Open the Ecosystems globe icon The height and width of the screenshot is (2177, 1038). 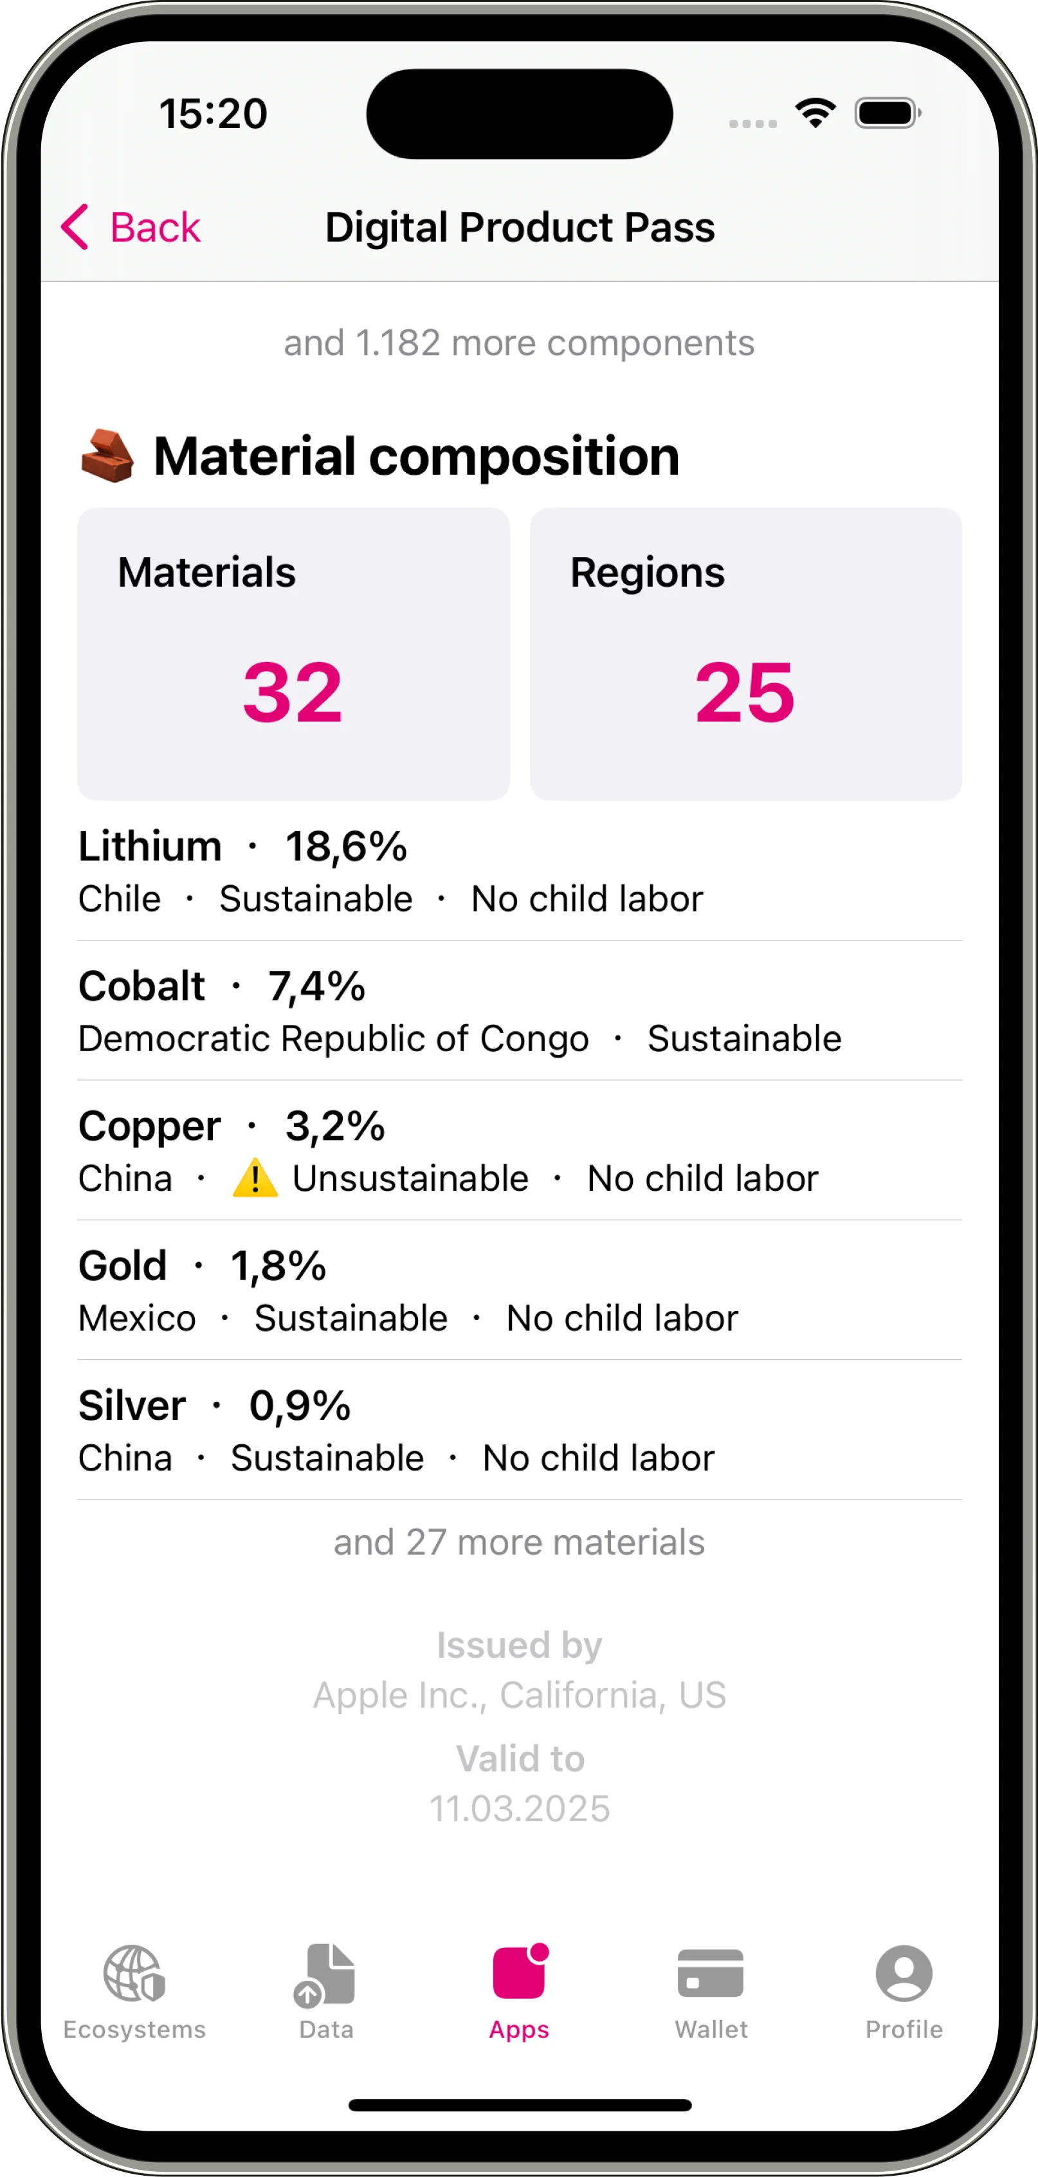coord(133,1974)
